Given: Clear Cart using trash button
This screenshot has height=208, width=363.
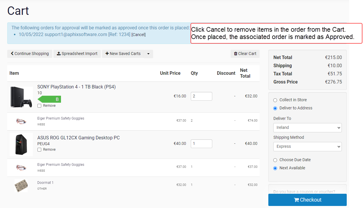Looking at the screenshot, I should coord(245,54).
